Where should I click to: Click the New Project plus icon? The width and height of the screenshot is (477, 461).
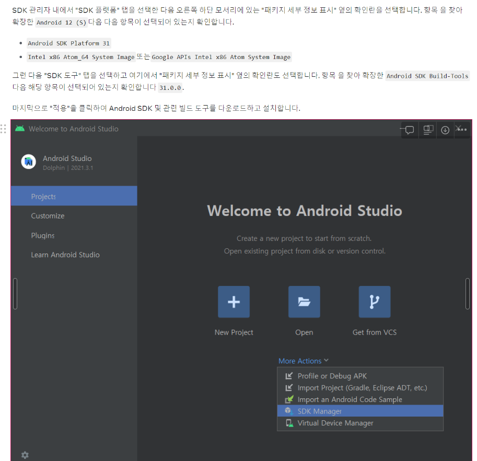234,302
